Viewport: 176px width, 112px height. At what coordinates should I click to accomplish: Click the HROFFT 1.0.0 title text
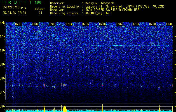(x=22, y=2)
